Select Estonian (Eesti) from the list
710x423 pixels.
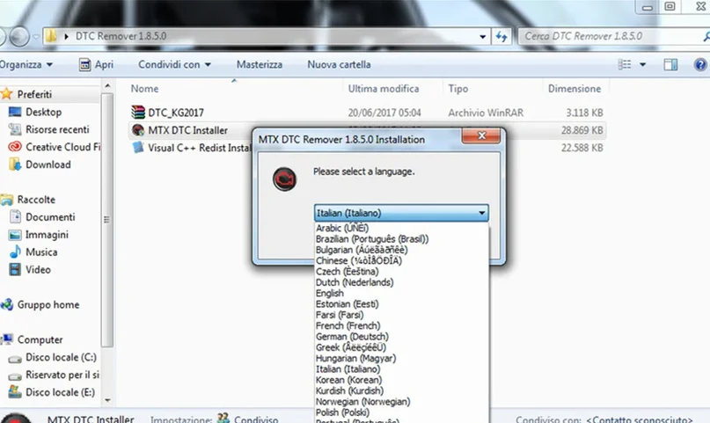pos(401,304)
